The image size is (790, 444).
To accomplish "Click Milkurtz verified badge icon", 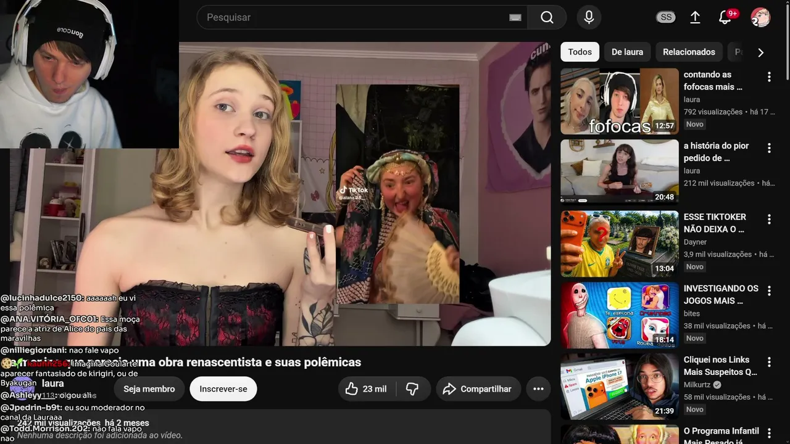I will point(717,385).
